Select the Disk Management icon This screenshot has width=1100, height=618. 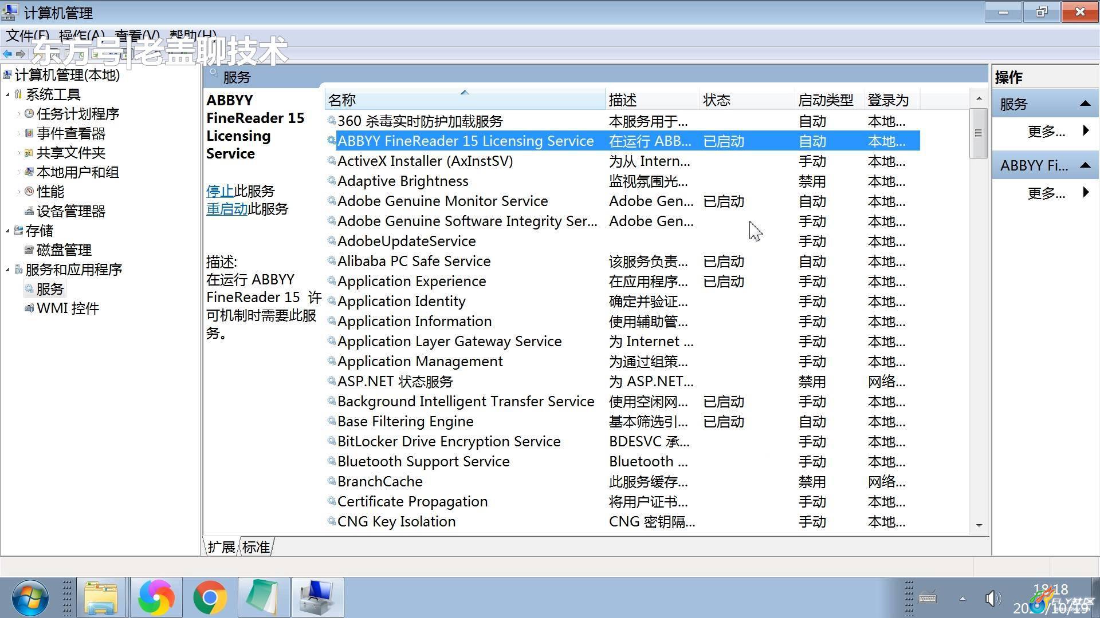29,250
